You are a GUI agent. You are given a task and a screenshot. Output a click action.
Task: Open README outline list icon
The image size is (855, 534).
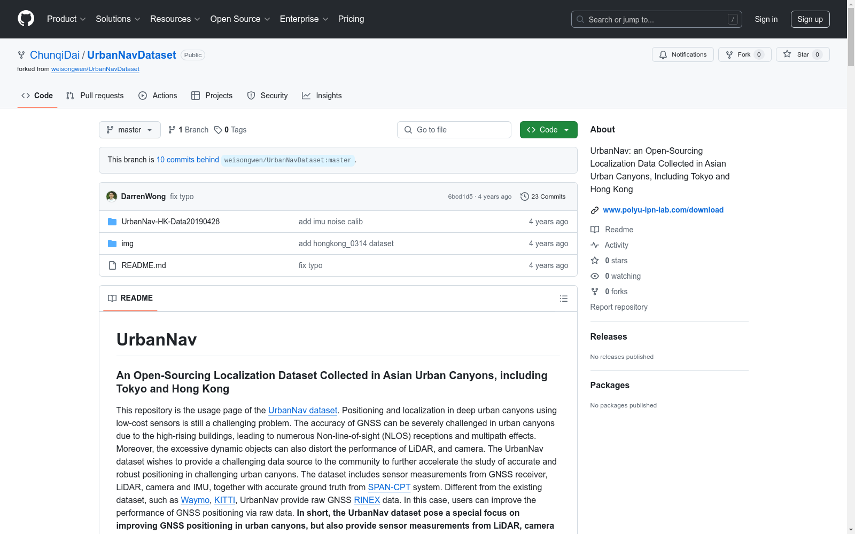(563, 299)
